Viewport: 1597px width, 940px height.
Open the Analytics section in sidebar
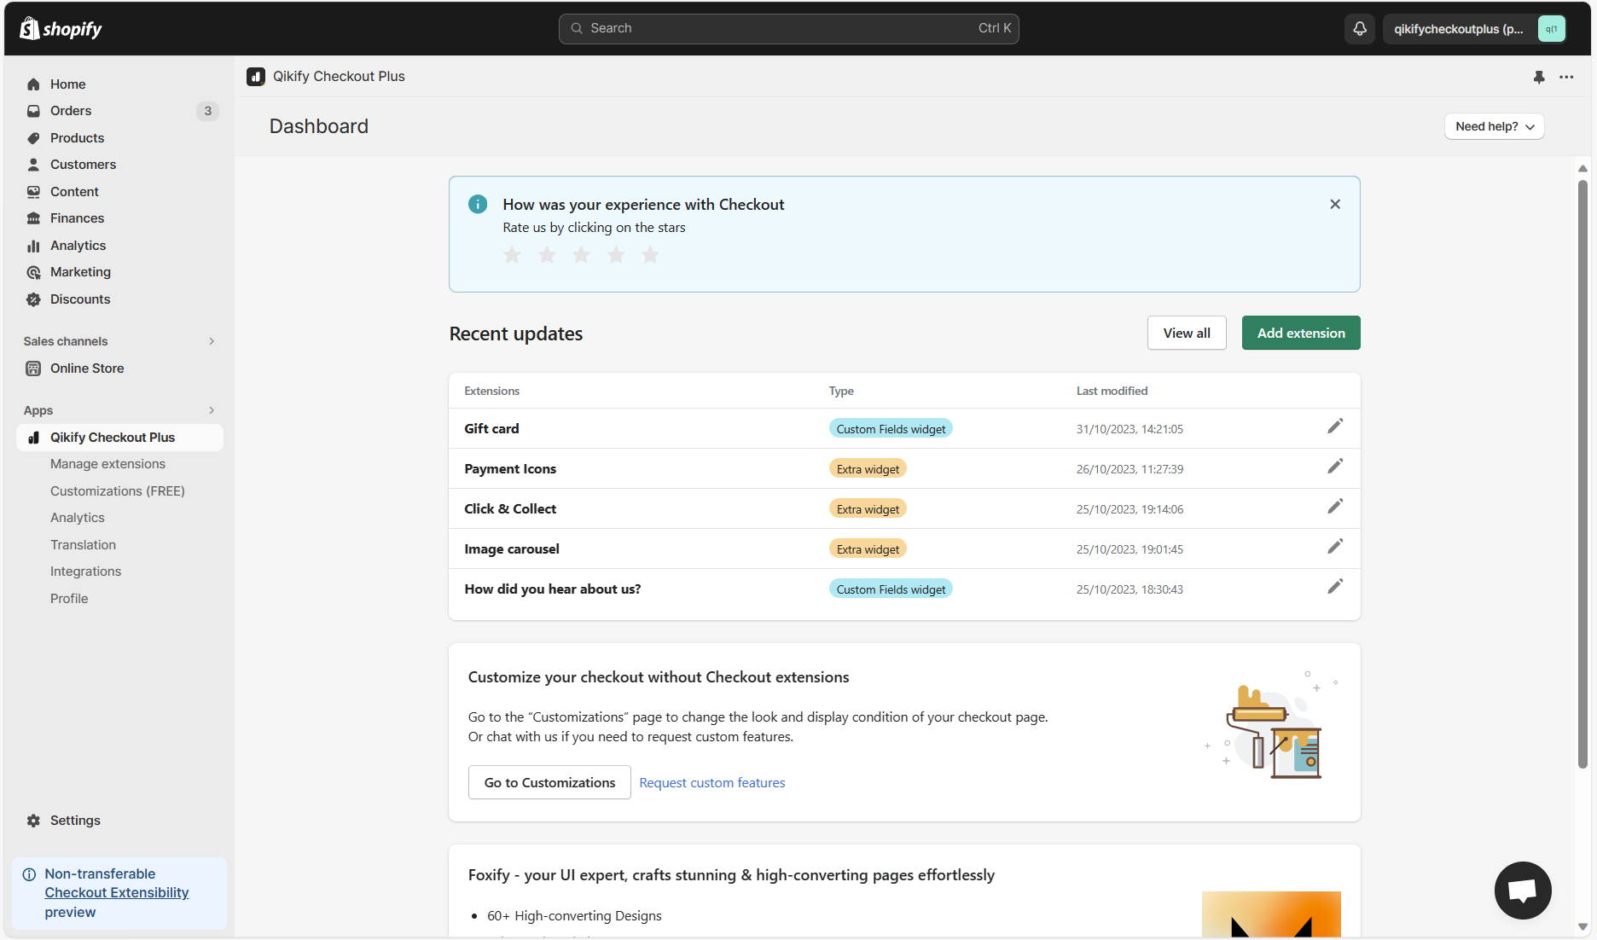(x=78, y=245)
